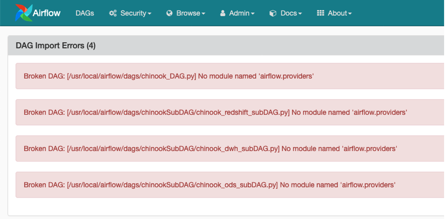Viewport: 445px width, 219px height.
Task: Collapse the DAG Import Errors (4) header
Action: click(x=56, y=46)
